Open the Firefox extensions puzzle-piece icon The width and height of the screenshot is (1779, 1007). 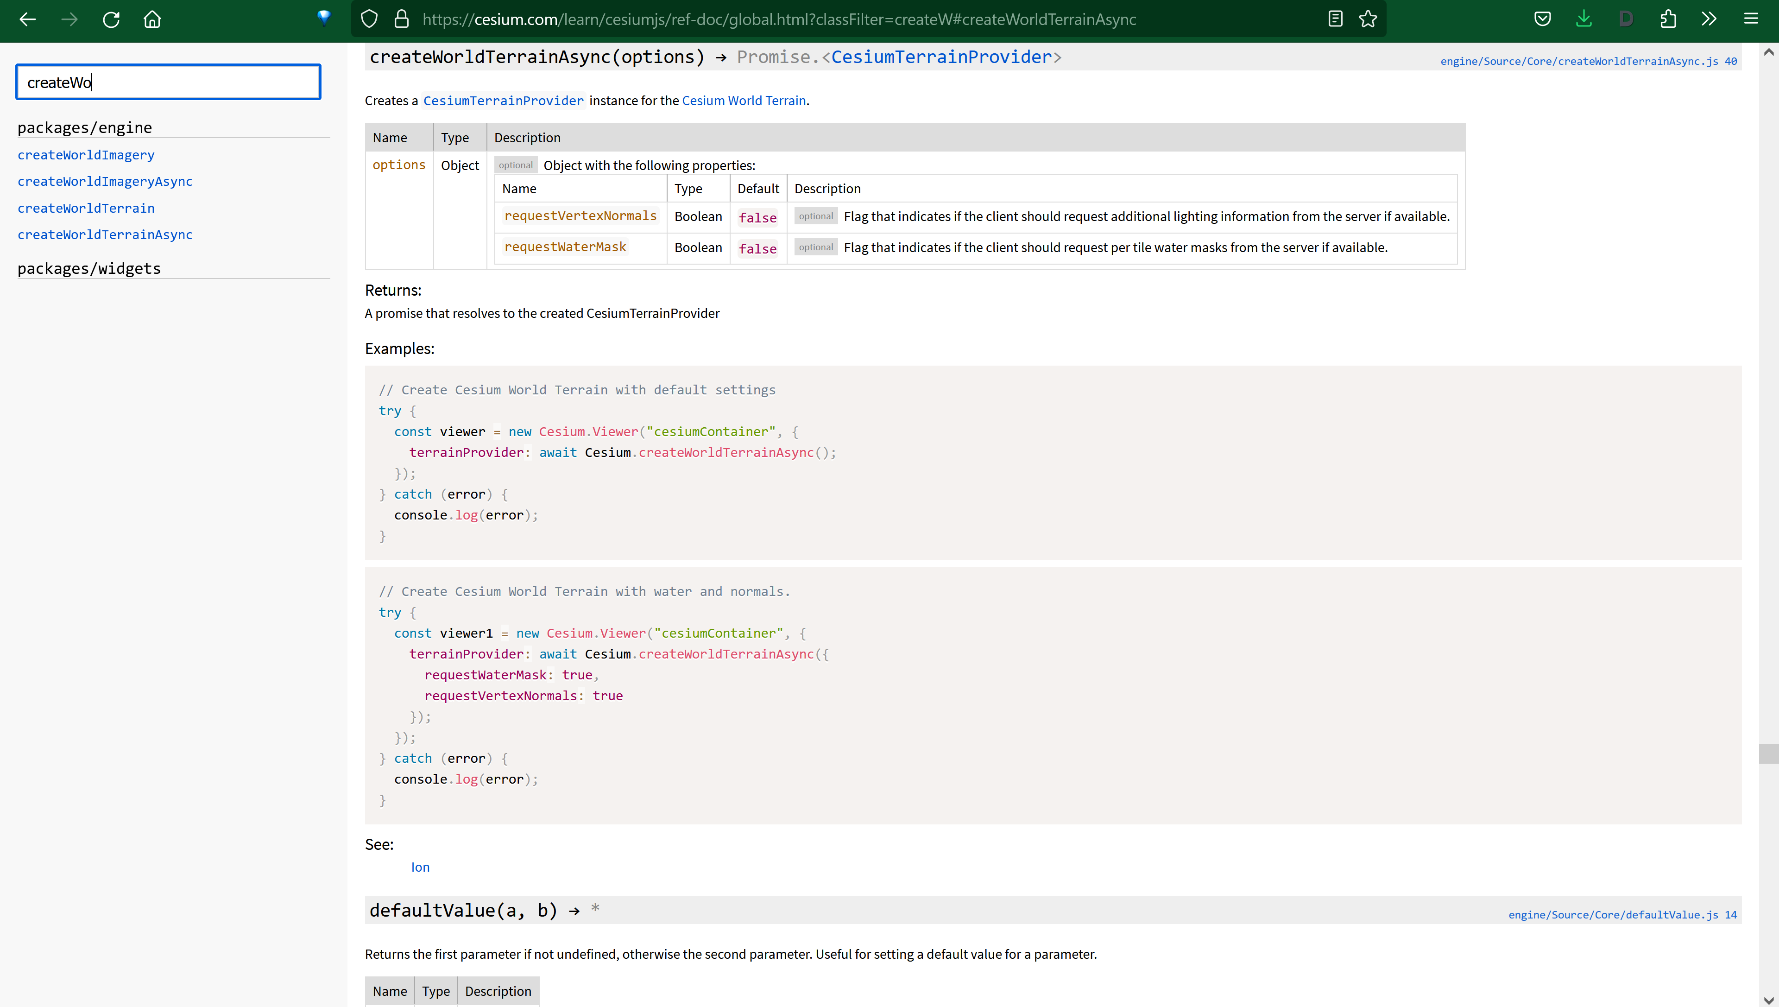coord(1668,19)
